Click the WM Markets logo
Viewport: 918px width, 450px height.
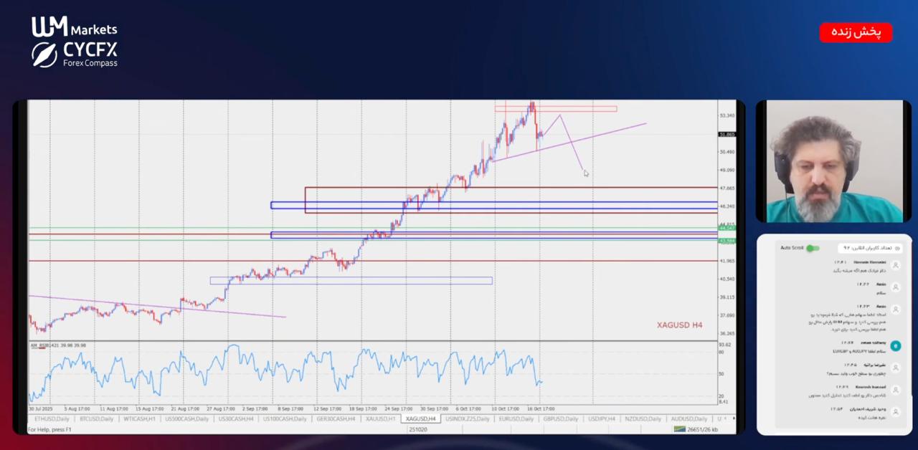coord(74,28)
